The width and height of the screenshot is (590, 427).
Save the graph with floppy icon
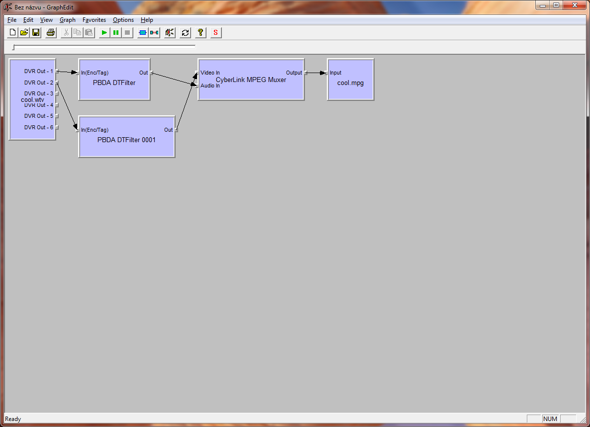(36, 33)
